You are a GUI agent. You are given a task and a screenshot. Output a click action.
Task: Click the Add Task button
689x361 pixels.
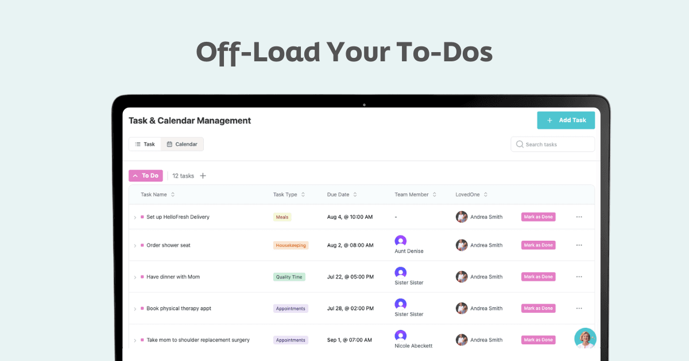pos(566,120)
